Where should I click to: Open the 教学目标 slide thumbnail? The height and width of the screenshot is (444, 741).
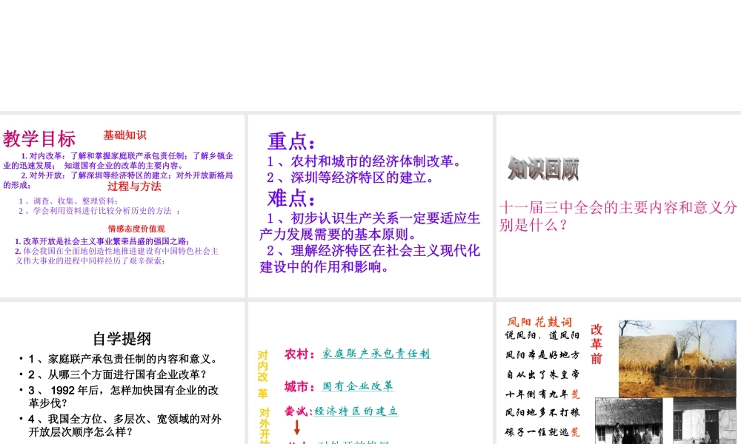click(x=122, y=206)
